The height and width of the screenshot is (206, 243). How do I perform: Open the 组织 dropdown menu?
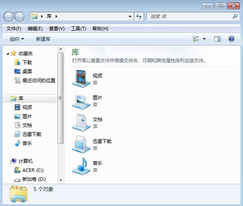[17, 39]
